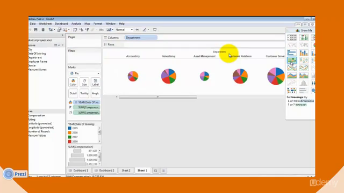344x193 pixels.
Task: Click the new data source cylinder icon
Action: (x=43, y=29)
